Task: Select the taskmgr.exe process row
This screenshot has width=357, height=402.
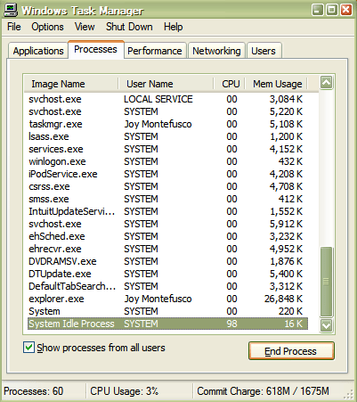Action: click(x=167, y=124)
